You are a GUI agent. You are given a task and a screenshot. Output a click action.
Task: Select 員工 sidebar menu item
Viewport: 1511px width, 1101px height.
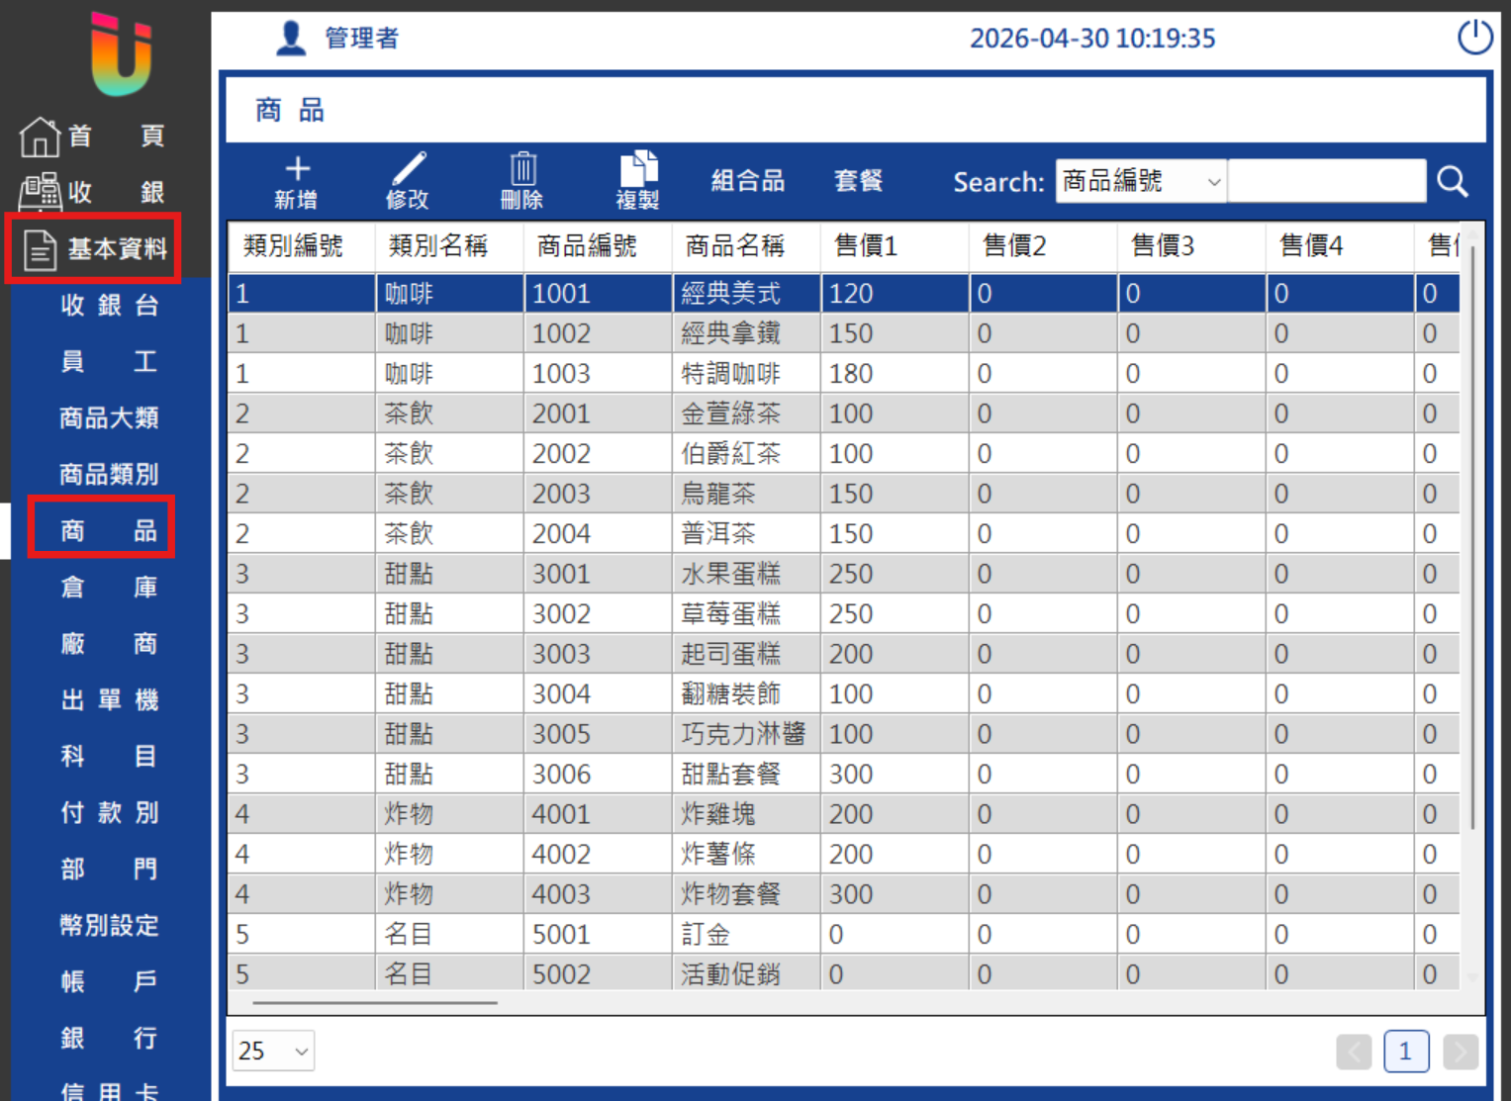(x=109, y=362)
